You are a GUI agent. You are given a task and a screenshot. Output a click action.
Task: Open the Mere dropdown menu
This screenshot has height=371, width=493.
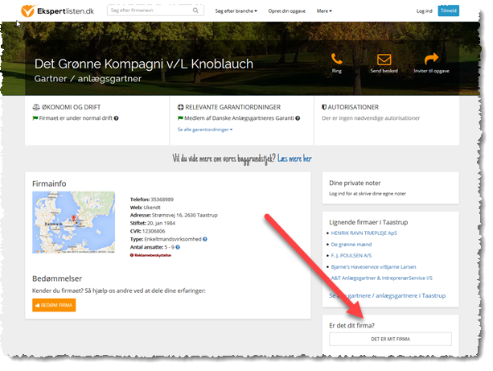324,11
